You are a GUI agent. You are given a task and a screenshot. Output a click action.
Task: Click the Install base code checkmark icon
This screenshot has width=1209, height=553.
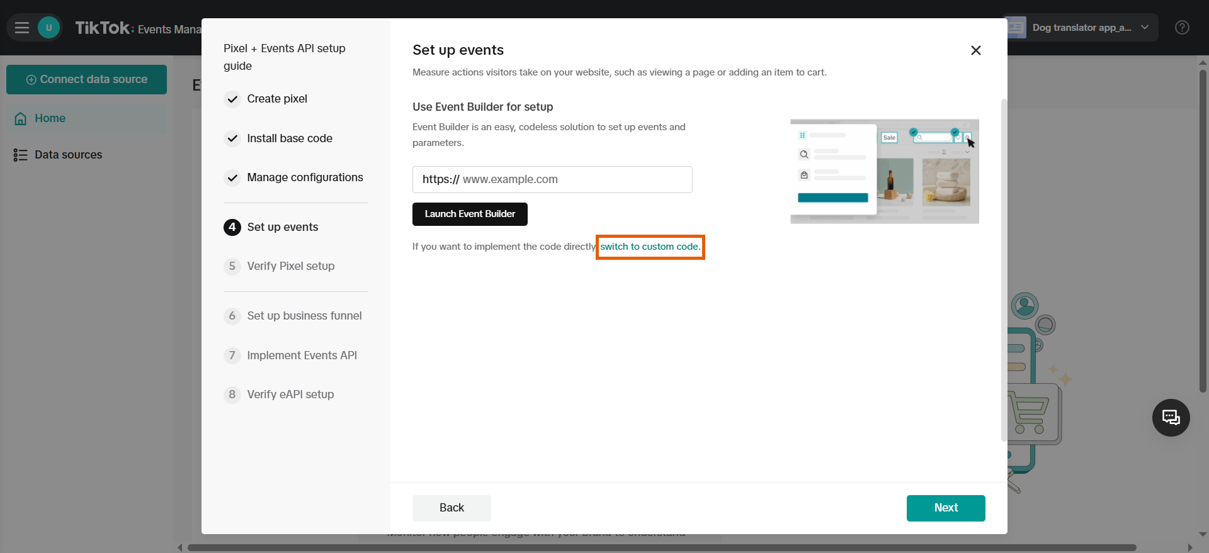pyautogui.click(x=232, y=138)
